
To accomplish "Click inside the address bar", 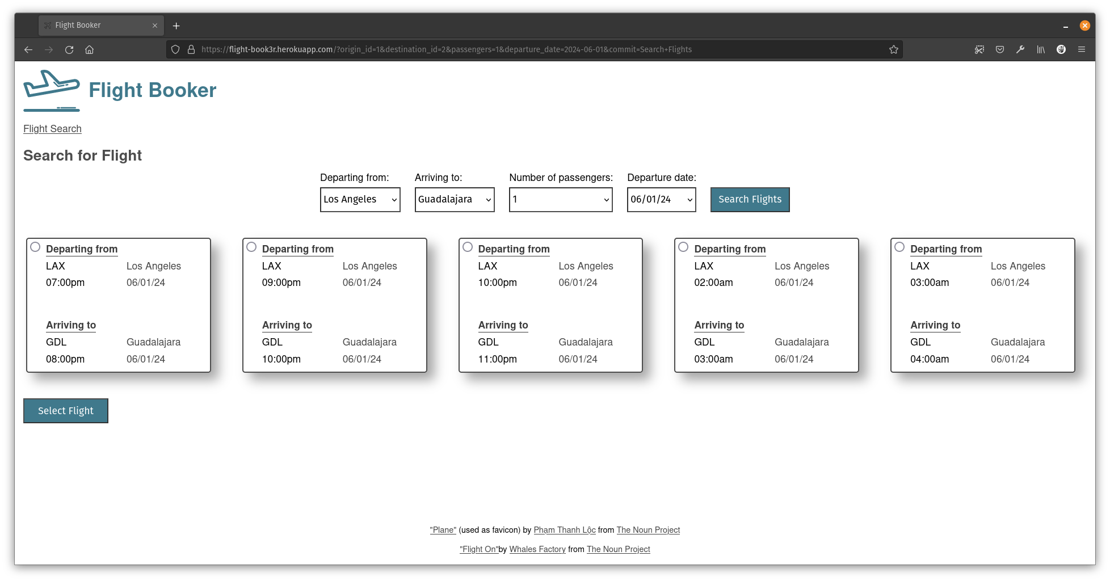I will pos(454,49).
